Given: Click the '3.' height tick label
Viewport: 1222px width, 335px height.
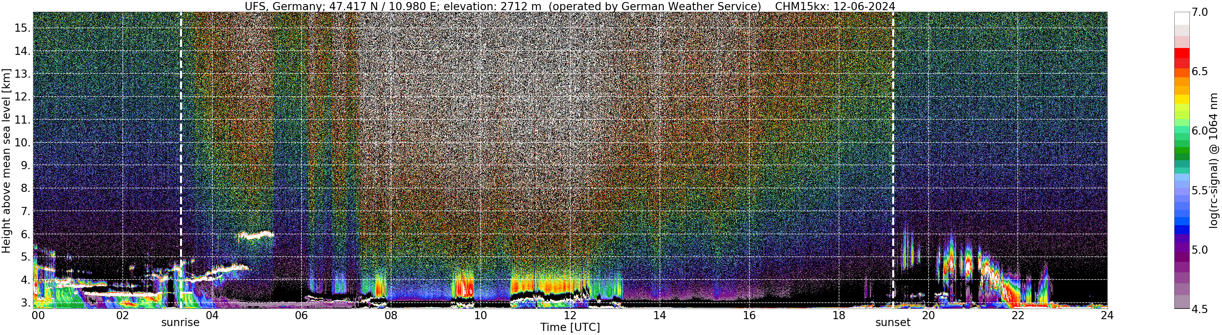Looking at the screenshot, I should tap(26, 303).
